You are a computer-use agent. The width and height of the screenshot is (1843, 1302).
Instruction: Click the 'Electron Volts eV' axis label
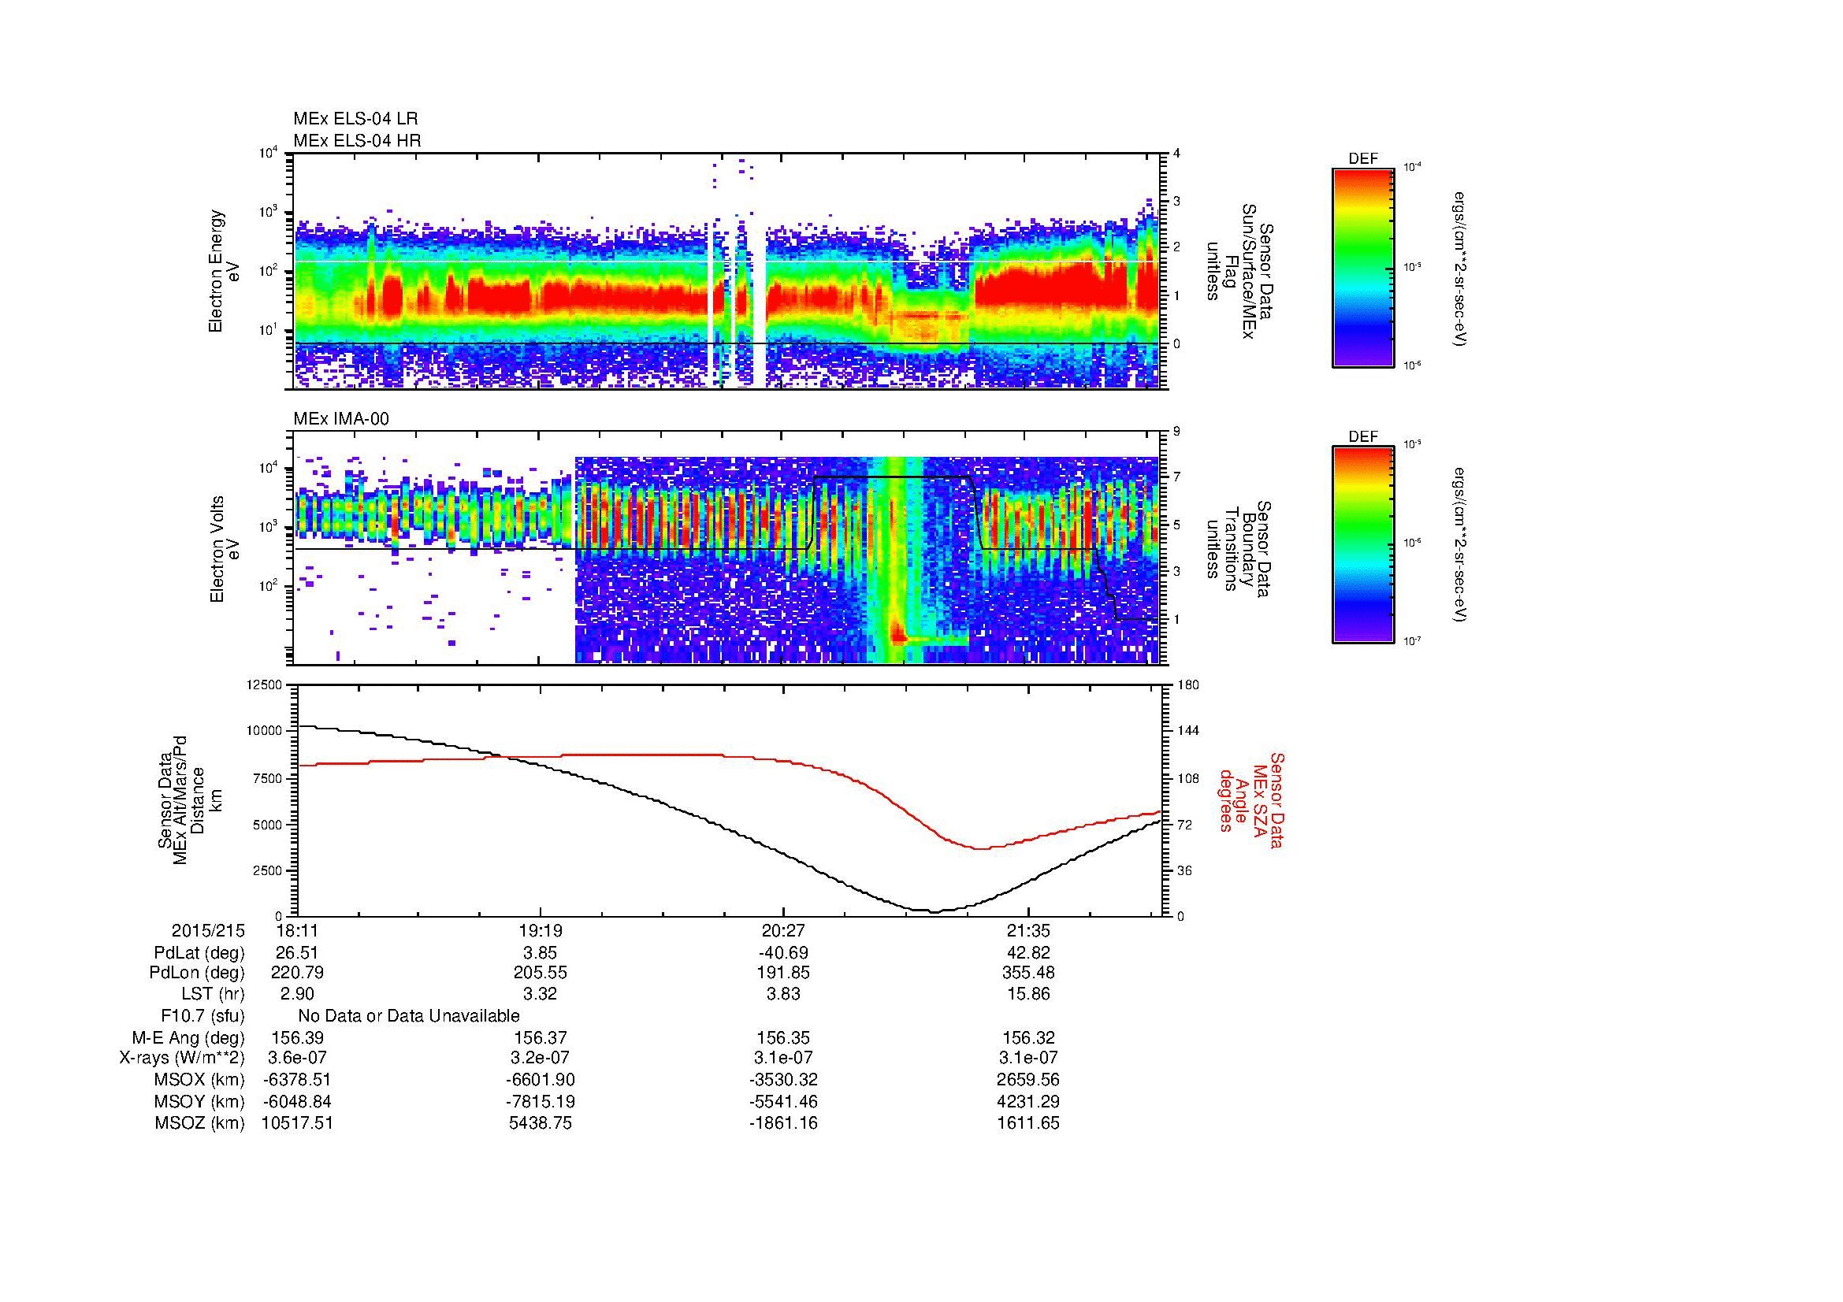point(225,549)
